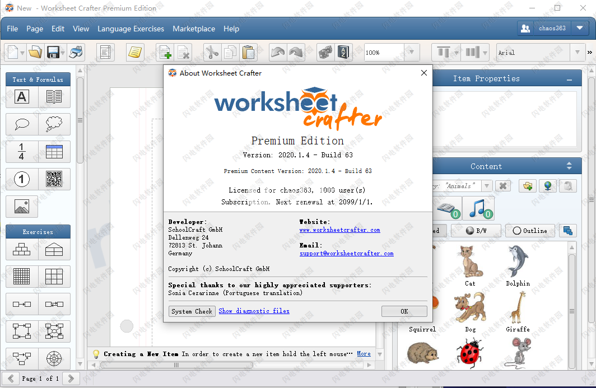Screen dimensions: 596x388
Task: Insert a fraction 1/4 item
Action: point(22,152)
